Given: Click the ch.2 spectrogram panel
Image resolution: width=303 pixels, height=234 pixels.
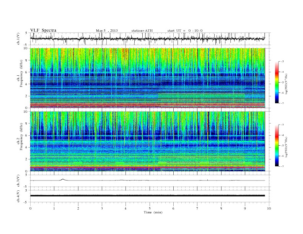Looking at the screenshot, I should 148,141.
